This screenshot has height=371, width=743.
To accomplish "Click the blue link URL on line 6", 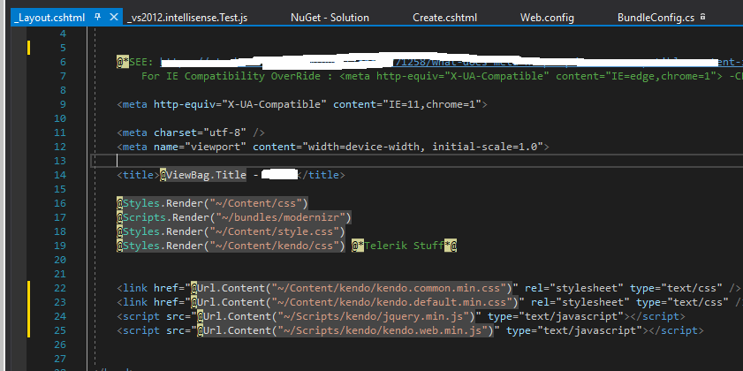I will (x=451, y=62).
